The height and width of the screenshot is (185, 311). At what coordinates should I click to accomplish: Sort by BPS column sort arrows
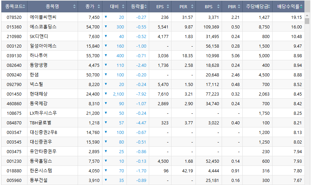click(x=218, y=7)
